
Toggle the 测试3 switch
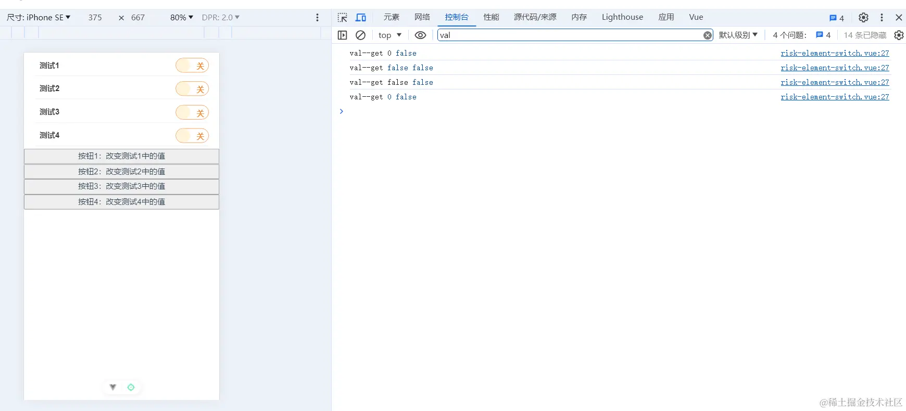pos(192,112)
